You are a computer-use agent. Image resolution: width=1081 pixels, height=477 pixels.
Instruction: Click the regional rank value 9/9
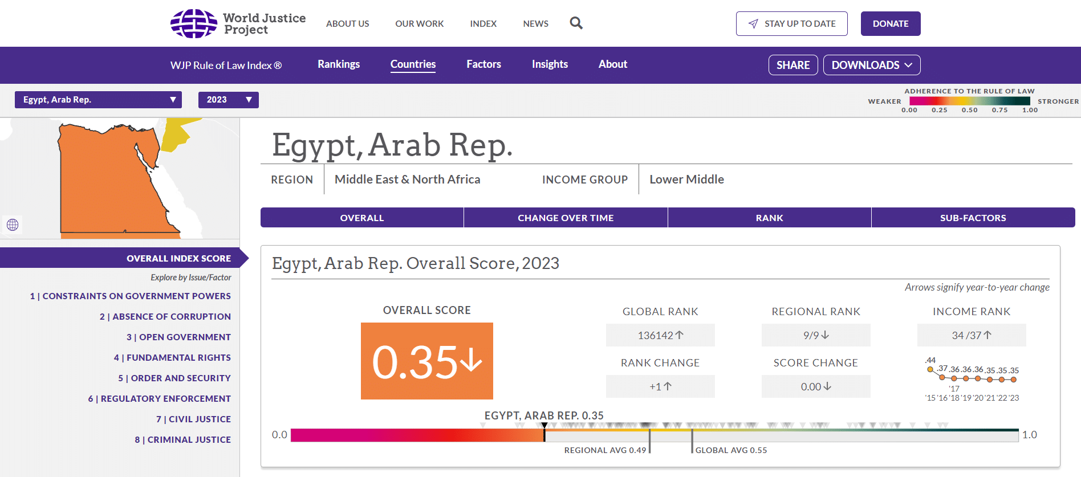[x=816, y=335]
